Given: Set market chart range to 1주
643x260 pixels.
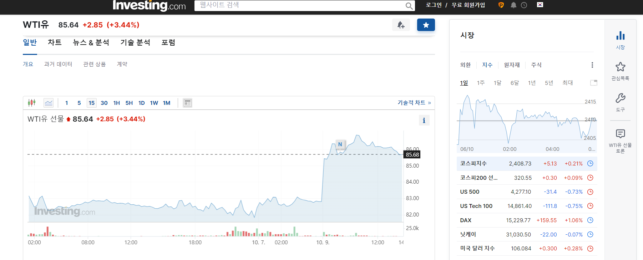Looking at the screenshot, I should click(481, 83).
